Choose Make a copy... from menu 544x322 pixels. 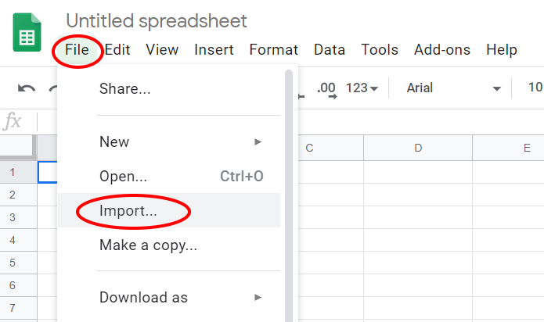click(x=169, y=245)
